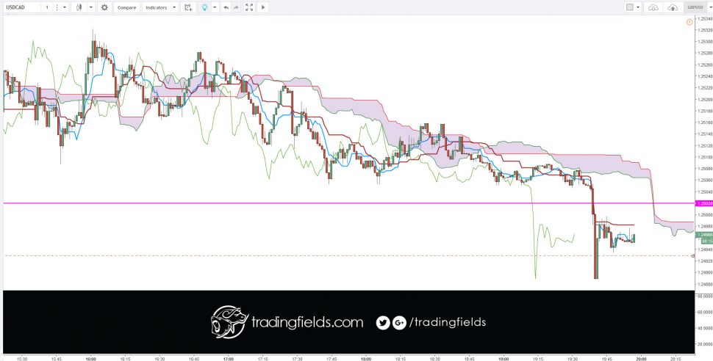
Task: Click the Twitter icon in banner
Action: [x=383, y=322]
